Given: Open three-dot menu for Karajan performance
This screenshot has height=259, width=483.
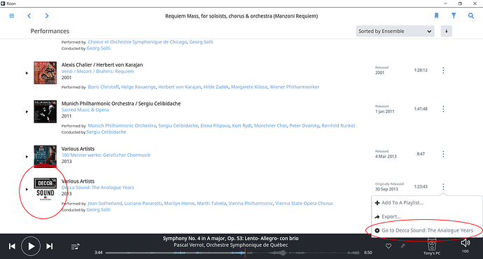Looking at the screenshot, I should point(443,71).
